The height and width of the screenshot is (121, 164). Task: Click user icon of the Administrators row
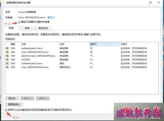[7, 56]
